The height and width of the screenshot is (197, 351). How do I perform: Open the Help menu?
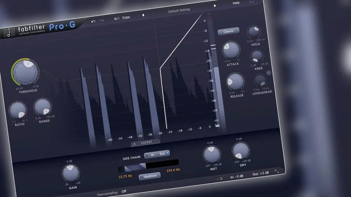236,3
